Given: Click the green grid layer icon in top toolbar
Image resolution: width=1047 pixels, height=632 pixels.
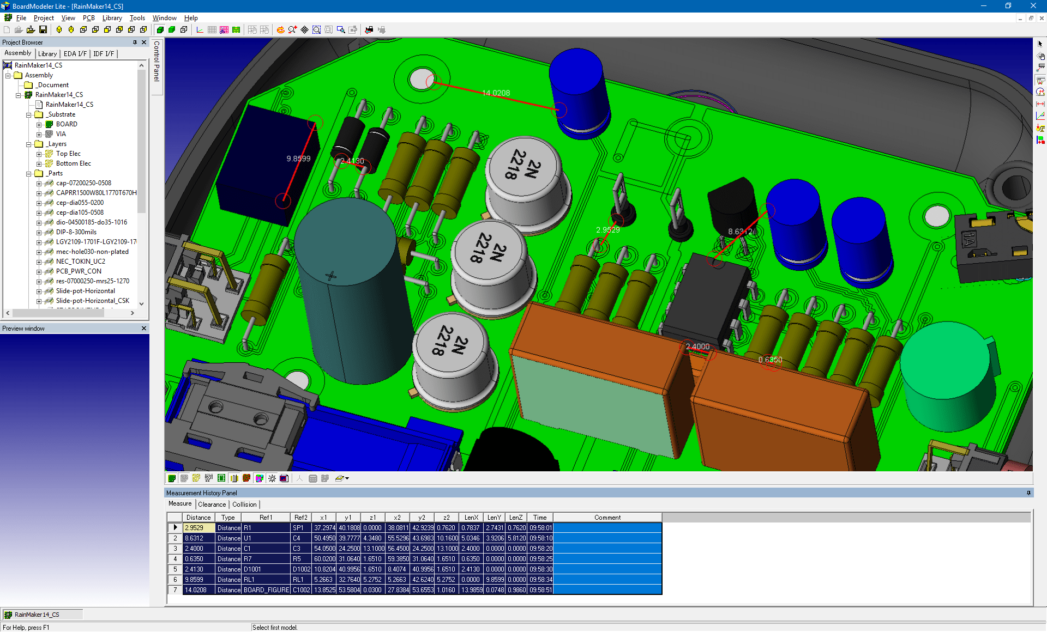Looking at the screenshot, I should pyautogui.click(x=236, y=30).
